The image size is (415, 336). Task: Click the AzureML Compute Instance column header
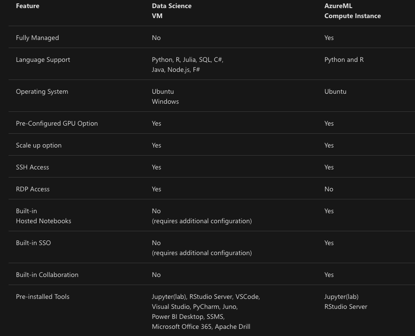[x=352, y=11]
